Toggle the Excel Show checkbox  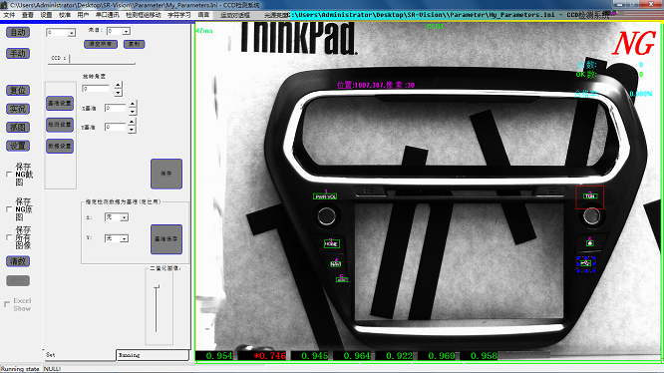[x=7, y=304]
